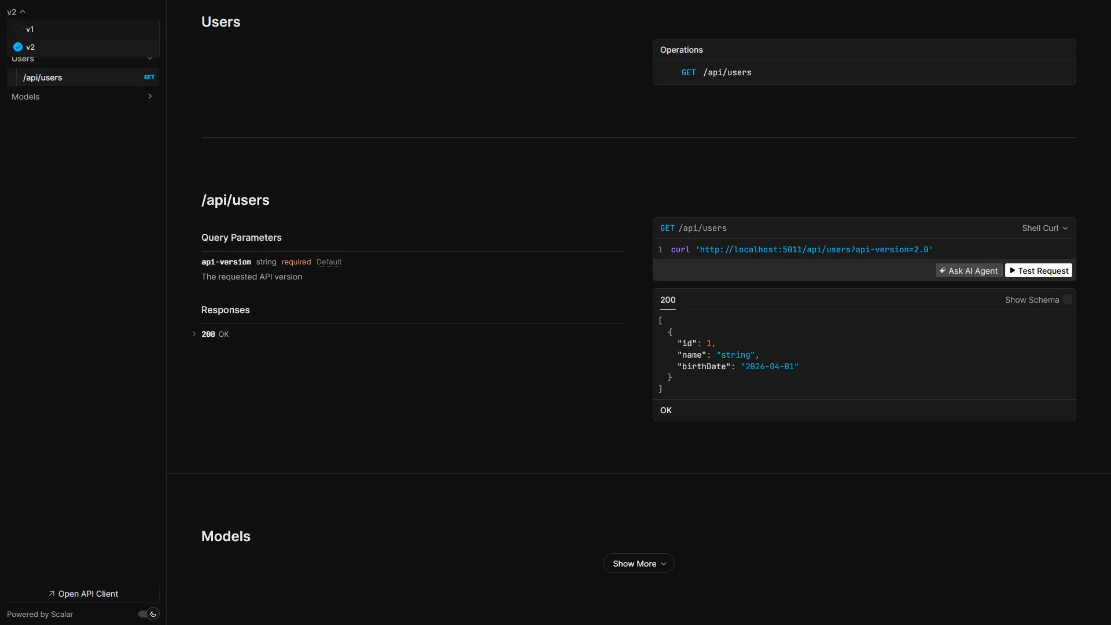
Task: Enable the Show Schema checkbox
Action: (x=1068, y=299)
